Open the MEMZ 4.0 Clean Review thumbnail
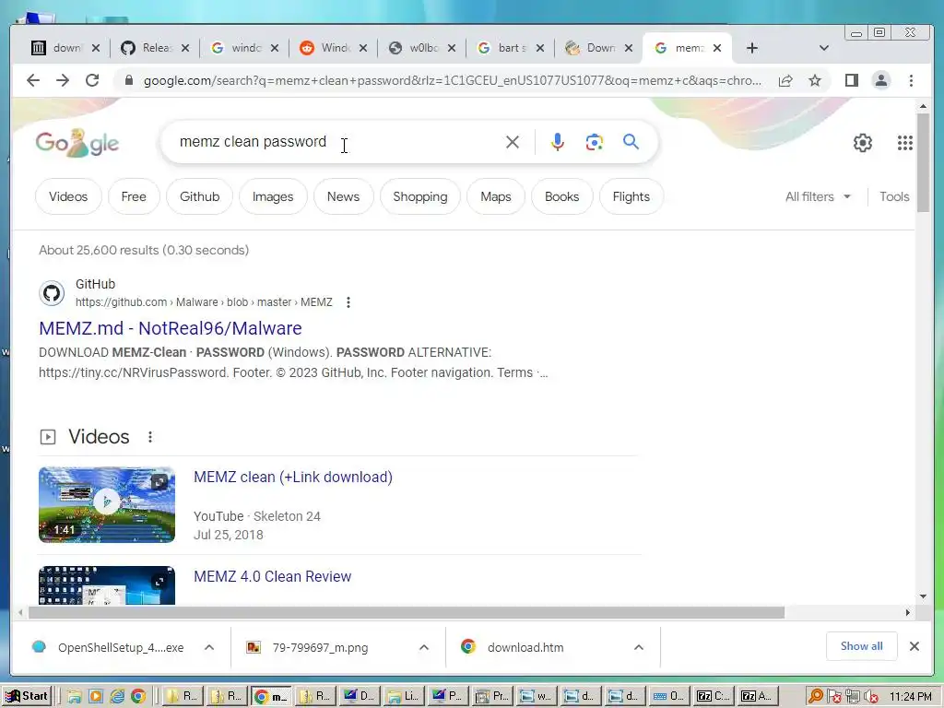The height and width of the screenshot is (708, 944). pyautogui.click(x=107, y=585)
